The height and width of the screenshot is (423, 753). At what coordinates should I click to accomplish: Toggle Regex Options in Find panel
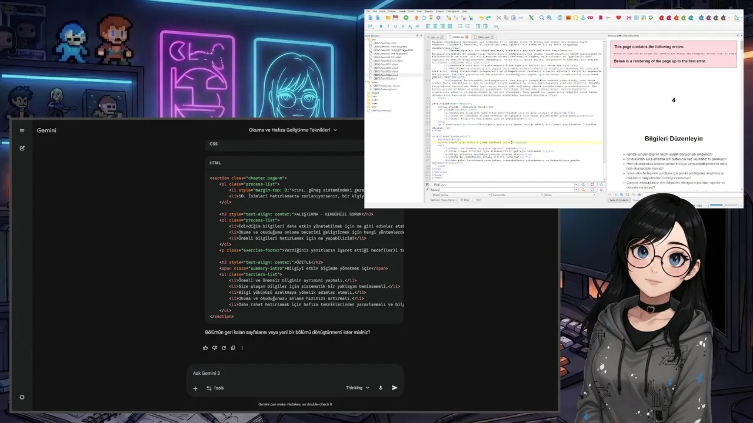coord(449,200)
